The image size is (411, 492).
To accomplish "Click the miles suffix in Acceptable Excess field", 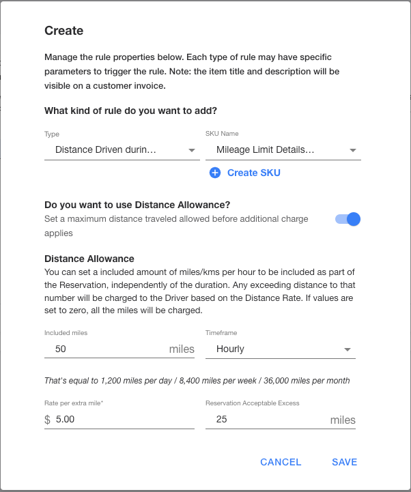I will click(x=343, y=420).
